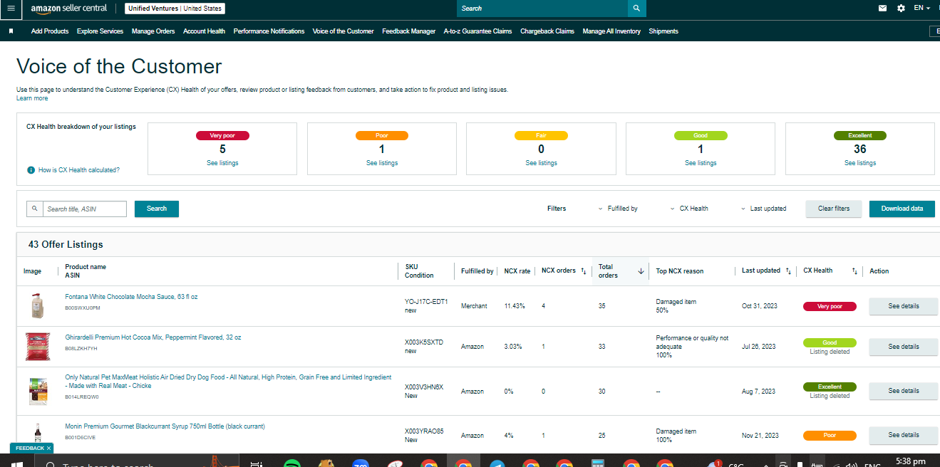940x467 pixels.
Task: Close the FEEDBACK tab with its X
Action: click(x=48, y=448)
